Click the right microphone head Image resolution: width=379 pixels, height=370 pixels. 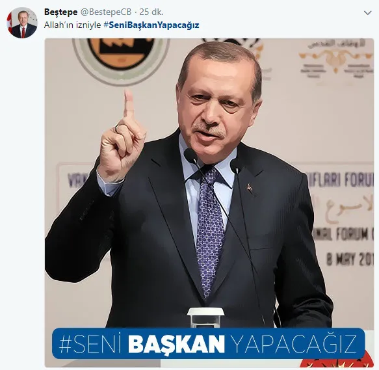[237, 165]
